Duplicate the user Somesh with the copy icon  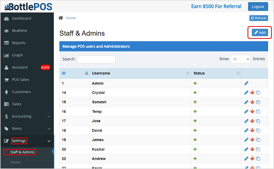click(x=258, y=102)
